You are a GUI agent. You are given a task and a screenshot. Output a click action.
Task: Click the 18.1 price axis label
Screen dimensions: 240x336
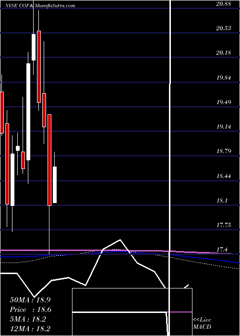point(222,201)
